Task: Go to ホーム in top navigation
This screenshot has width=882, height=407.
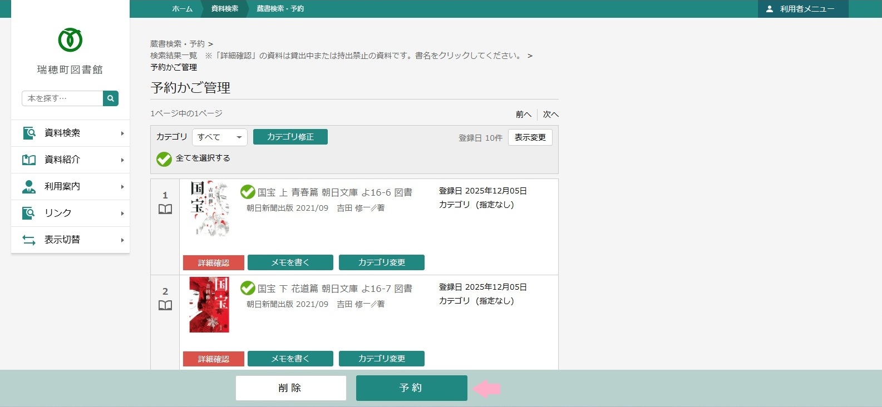Action: pyautogui.click(x=182, y=9)
